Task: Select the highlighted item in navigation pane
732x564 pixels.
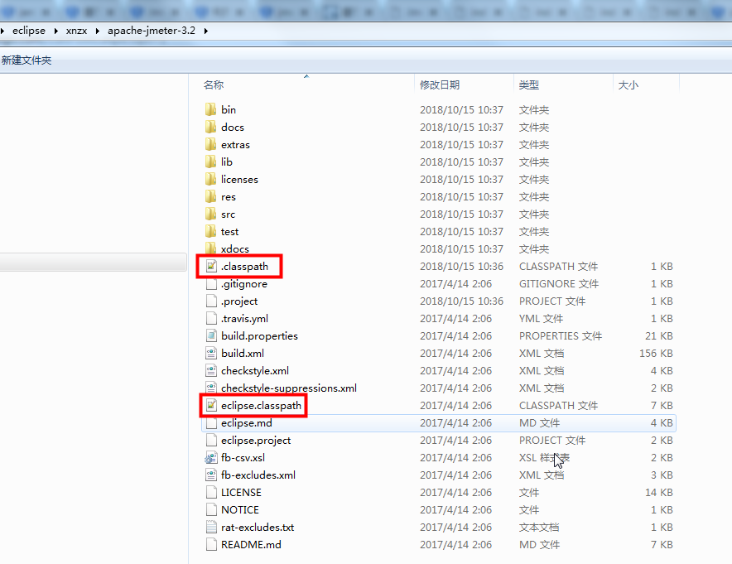Action: (94, 262)
